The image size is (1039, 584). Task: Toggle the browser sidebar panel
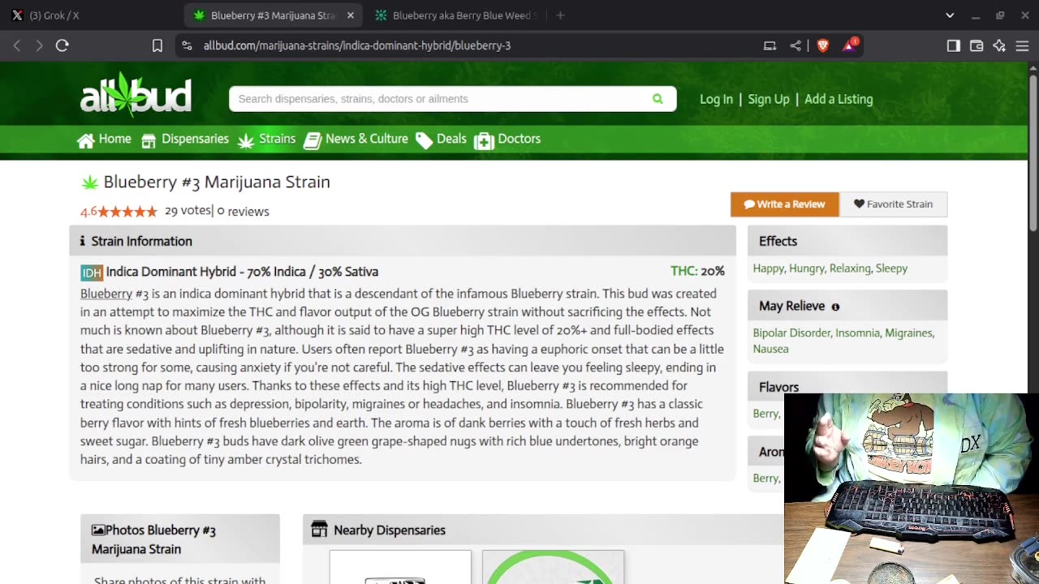click(954, 46)
